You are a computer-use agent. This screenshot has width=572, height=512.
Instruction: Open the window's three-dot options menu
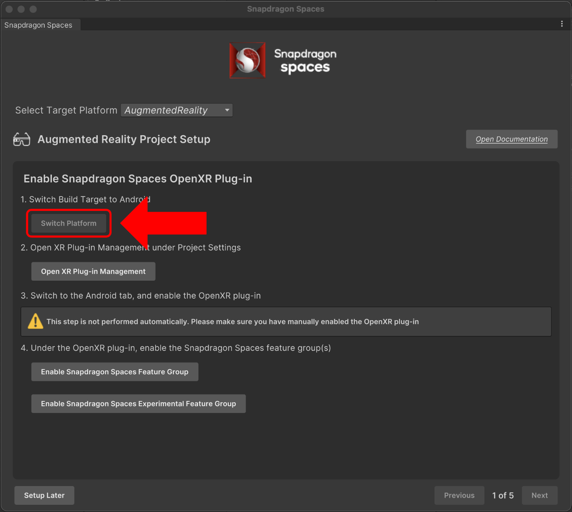562,24
